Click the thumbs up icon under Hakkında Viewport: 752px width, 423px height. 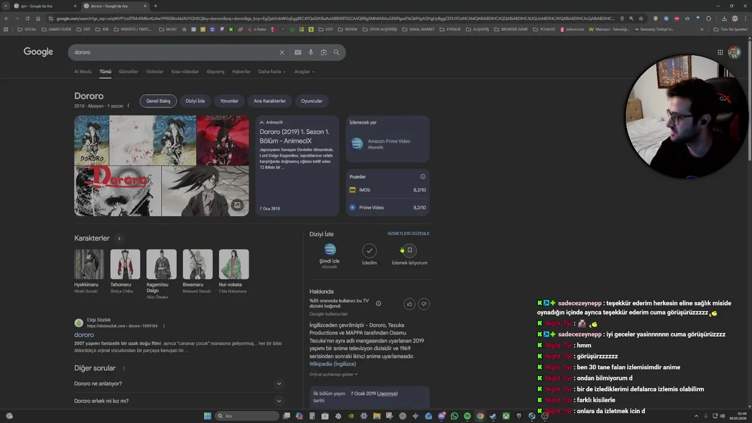pos(409,304)
